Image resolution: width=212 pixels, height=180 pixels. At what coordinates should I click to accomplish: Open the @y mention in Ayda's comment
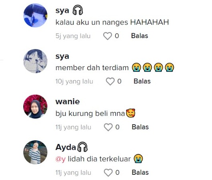coord(61,159)
